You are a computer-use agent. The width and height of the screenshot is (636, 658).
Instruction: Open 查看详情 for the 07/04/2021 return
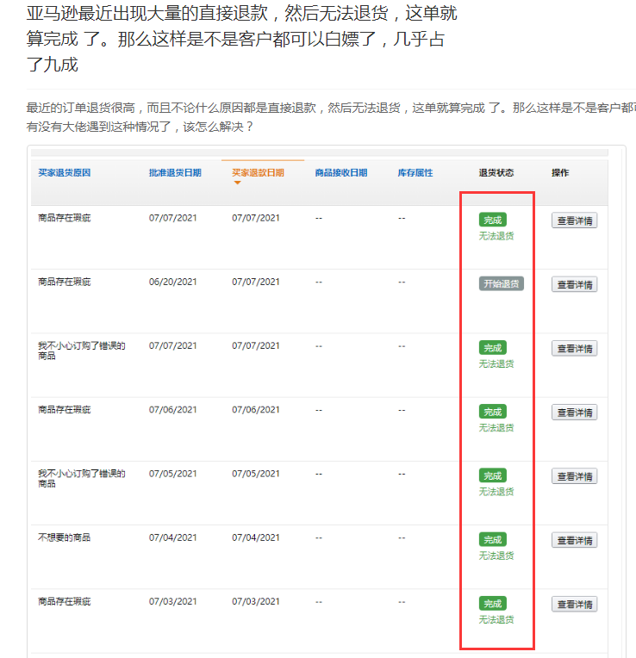[574, 541]
